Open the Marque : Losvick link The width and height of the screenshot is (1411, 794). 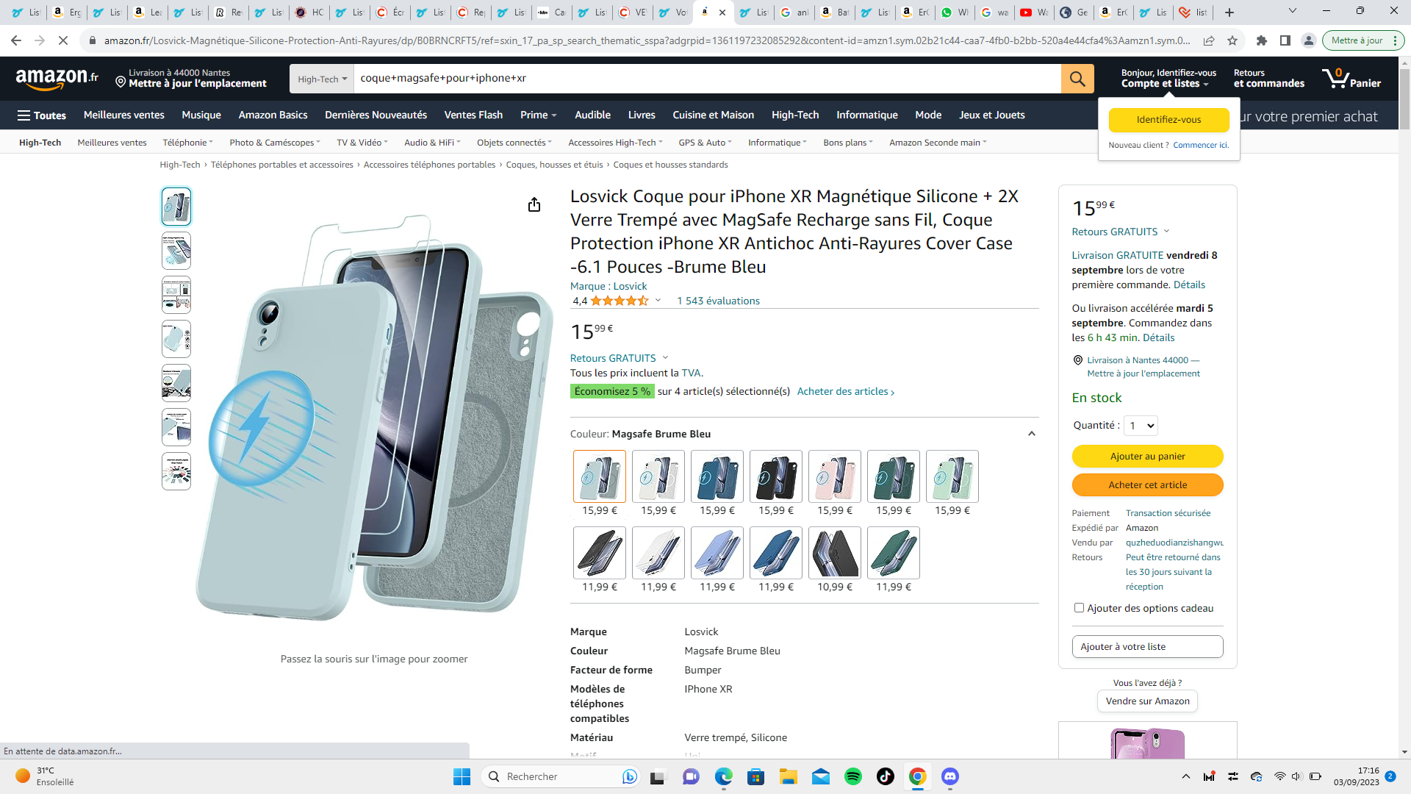click(608, 286)
